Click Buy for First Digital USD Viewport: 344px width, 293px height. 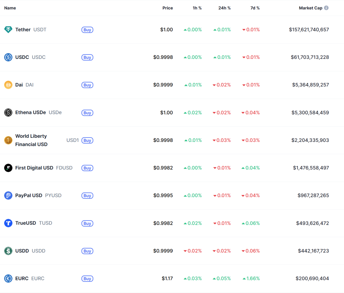(87, 168)
